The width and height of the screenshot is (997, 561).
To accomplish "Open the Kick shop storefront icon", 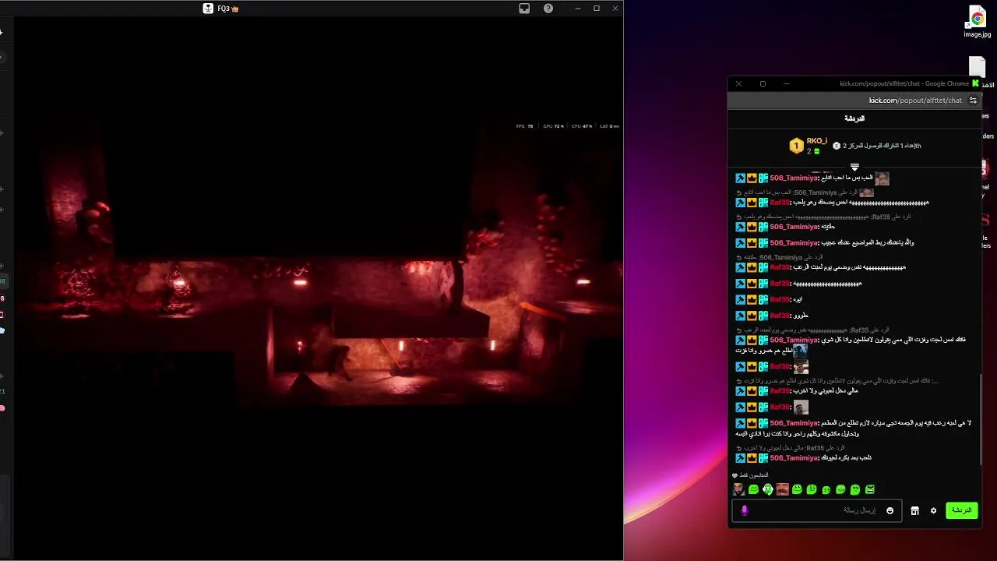I will click(x=915, y=510).
